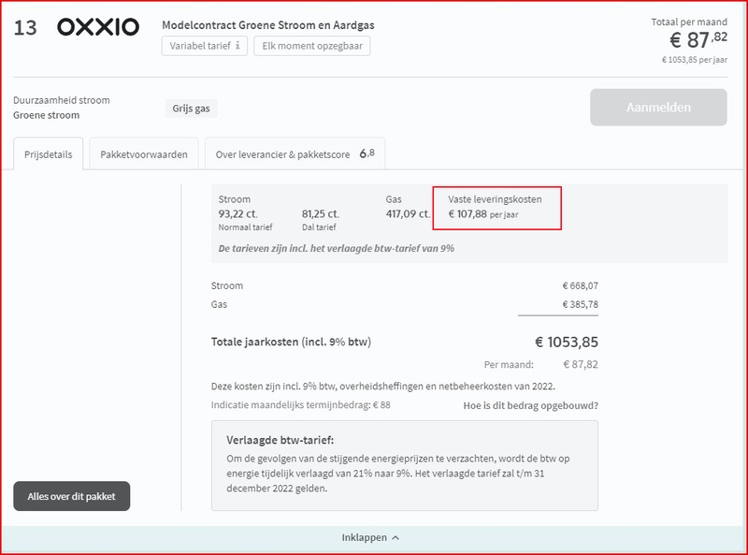Click the 81,25 ct. Dal tarief value
The width and height of the screenshot is (748, 555).
pos(320,214)
